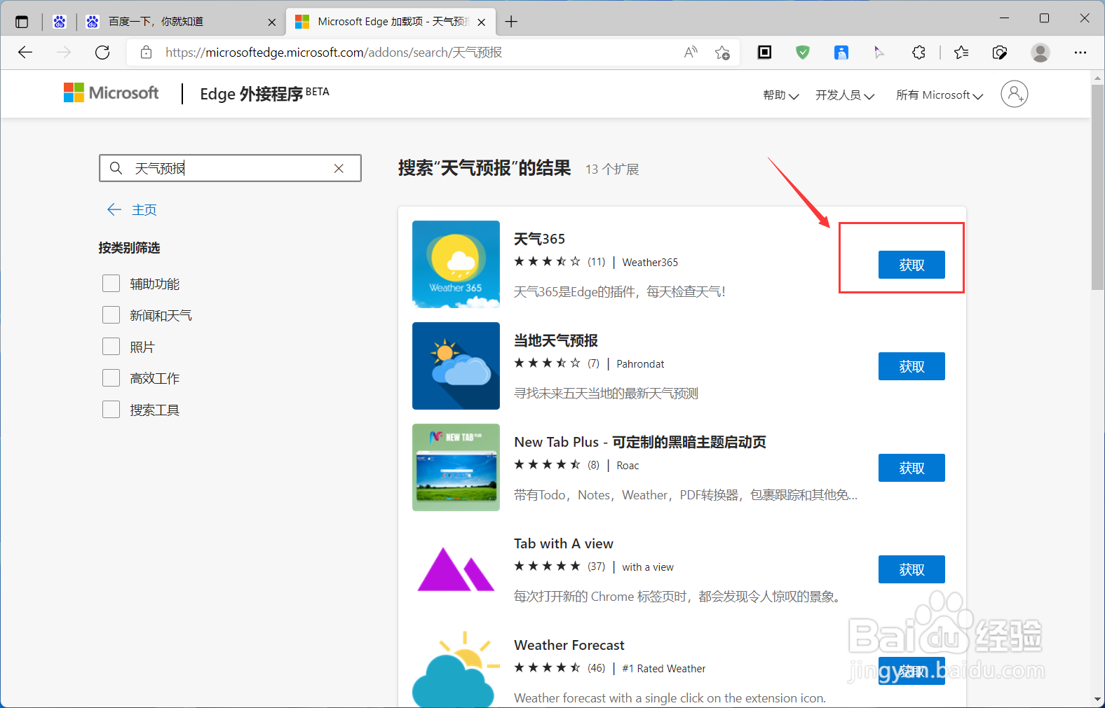Check the 辅助功能 filter
This screenshot has height=708, width=1105.
pos(111,284)
